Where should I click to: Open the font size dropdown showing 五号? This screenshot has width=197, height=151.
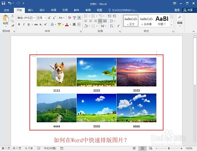pos(45,18)
